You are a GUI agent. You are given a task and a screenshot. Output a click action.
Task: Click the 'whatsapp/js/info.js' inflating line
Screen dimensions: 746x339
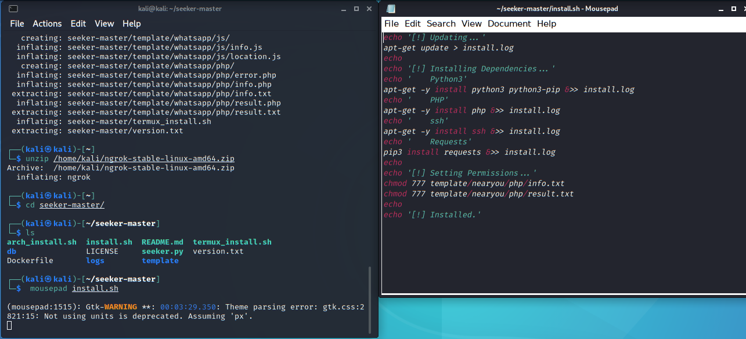pos(139,47)
